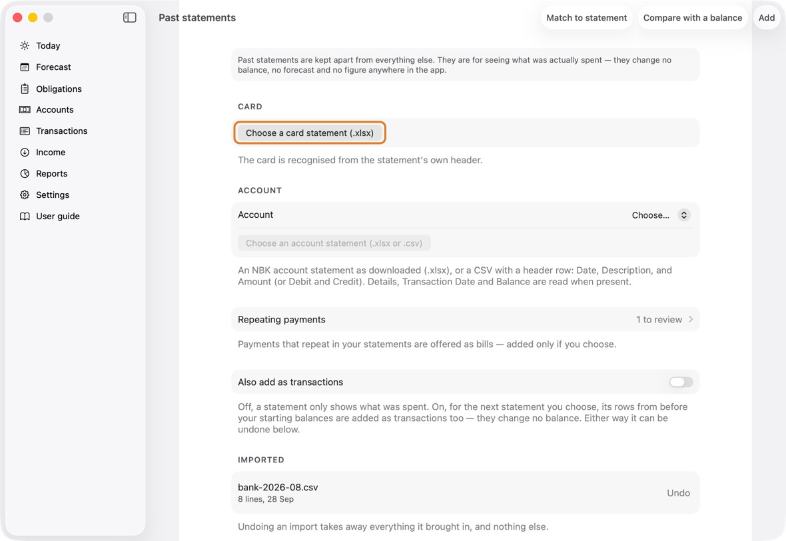Viewport: 786px width, 541px height.
Task: Click the yellow minimize window button
Action: pyautogui.click(x=33, y=17)
